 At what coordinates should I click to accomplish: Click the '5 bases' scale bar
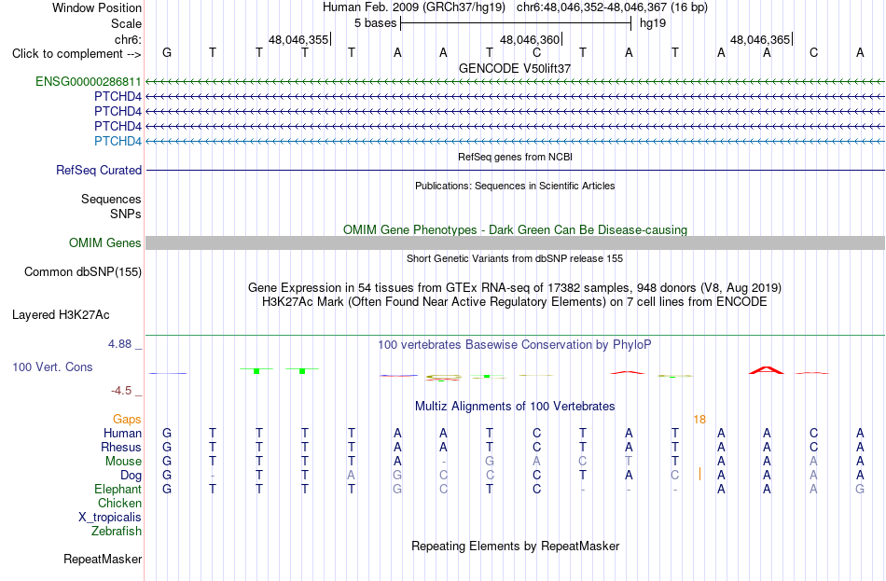point(516,23)
